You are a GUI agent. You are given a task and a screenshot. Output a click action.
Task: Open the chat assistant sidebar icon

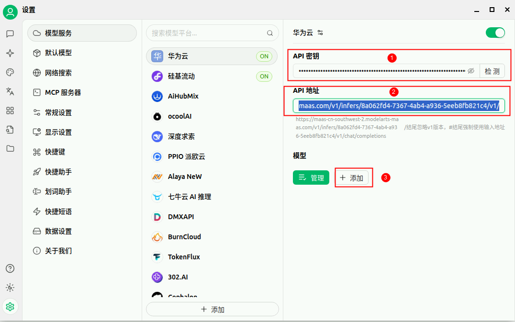click(10, 34)
